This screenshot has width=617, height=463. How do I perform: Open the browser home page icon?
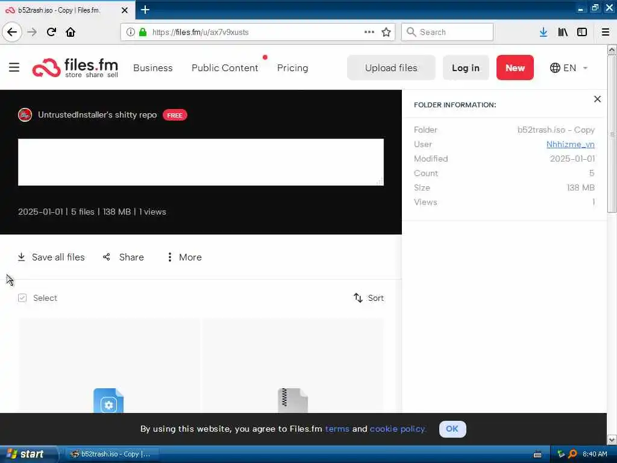[70, 32]
